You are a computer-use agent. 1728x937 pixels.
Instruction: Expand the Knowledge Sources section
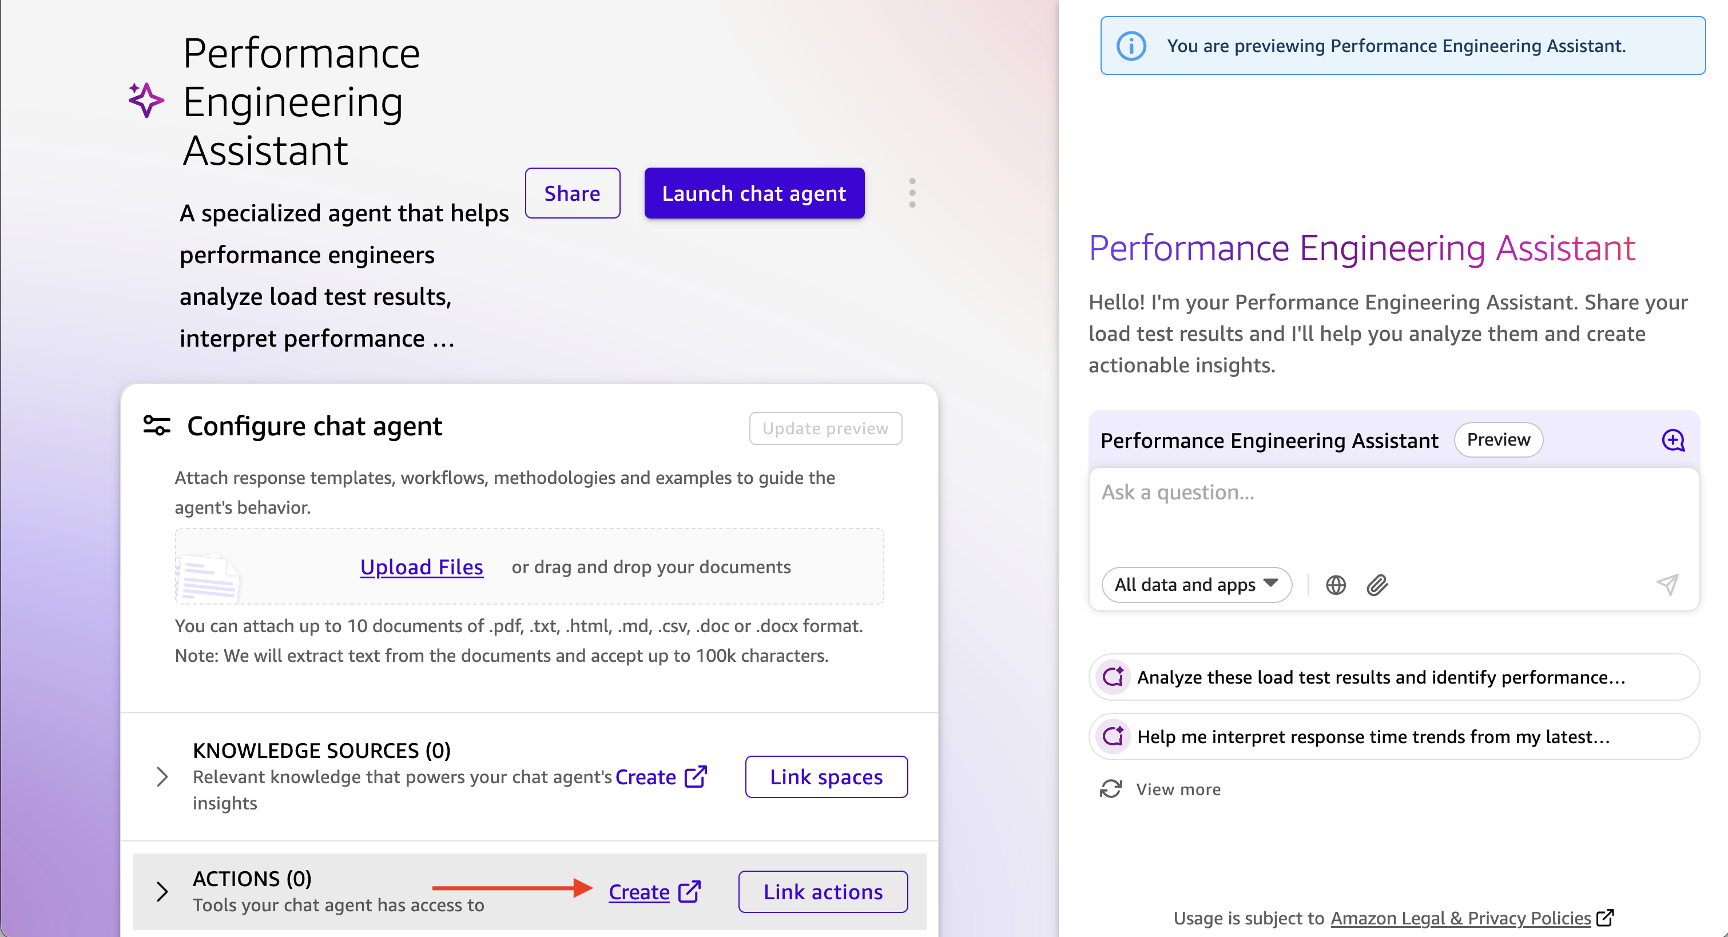[x=162, y=777]
